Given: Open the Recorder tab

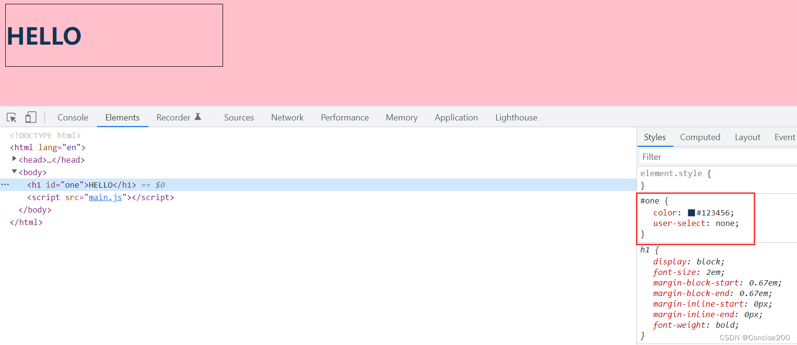Looking at the screenshot, I should pos(174,118).
